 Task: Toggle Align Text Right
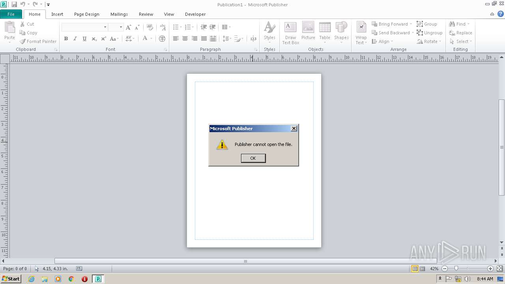pos(194,39)
